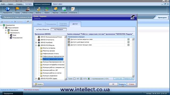170x95 pixels.
Task: Open the Справка menu
Action: pyautogui.click(x=19, y=4)
